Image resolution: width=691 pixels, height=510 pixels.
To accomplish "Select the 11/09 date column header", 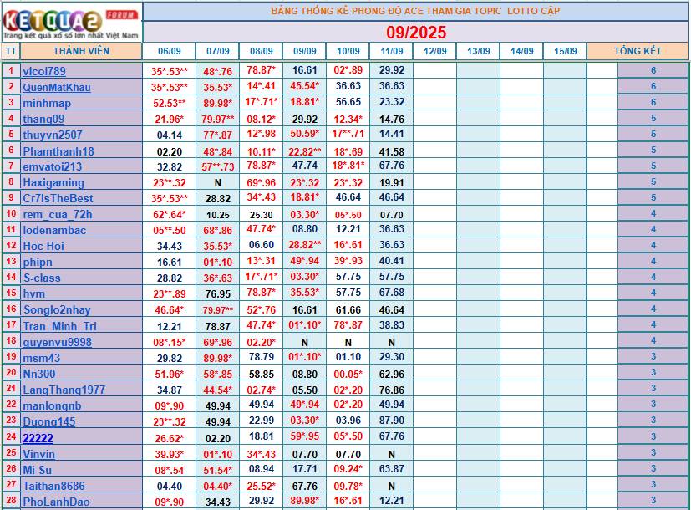I will click(x=392, y=51).
